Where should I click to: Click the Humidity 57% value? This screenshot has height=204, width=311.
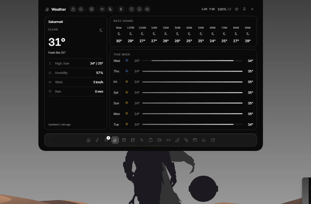[99, 73]
